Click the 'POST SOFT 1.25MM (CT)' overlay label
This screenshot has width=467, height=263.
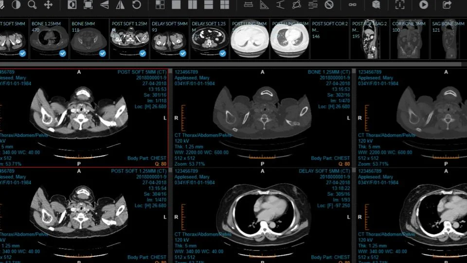[139, 171]
